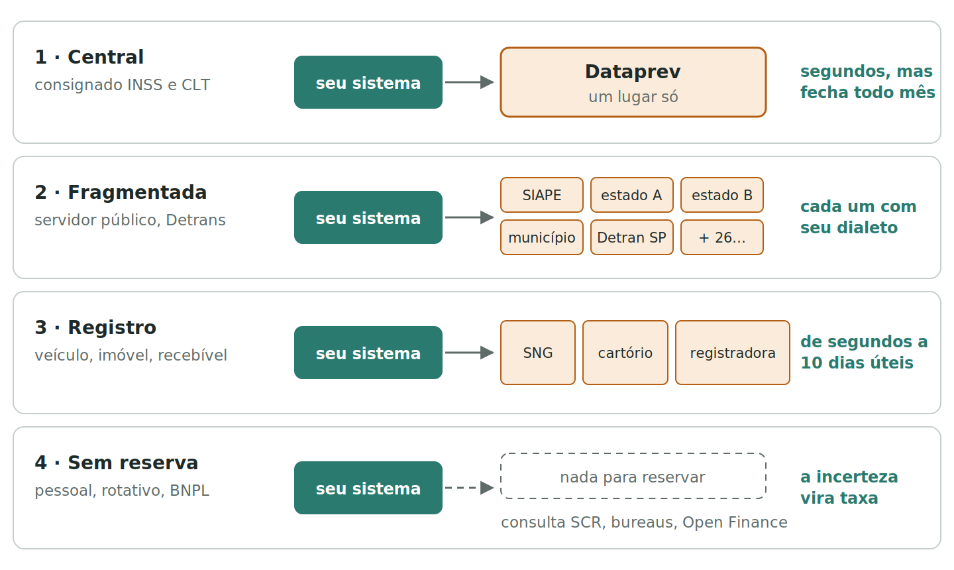Click the 'de segundos a 10 dias úteis' note
954x570 pixels.
click(x=864, y=352)
